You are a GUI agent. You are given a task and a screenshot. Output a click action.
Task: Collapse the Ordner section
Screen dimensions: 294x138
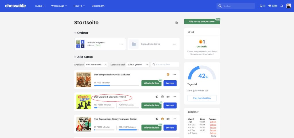coord(75,33)
